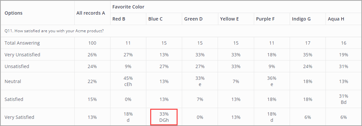
Task: Click the Indigo G column header
Action: [x=301, y=19]
